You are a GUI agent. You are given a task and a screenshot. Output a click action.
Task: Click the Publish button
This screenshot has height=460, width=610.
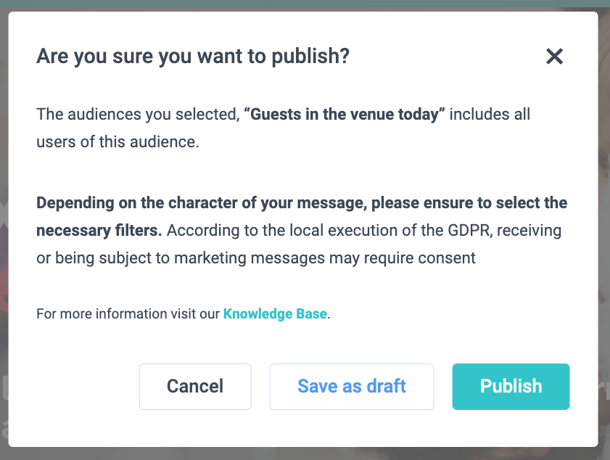pos(511,386)
